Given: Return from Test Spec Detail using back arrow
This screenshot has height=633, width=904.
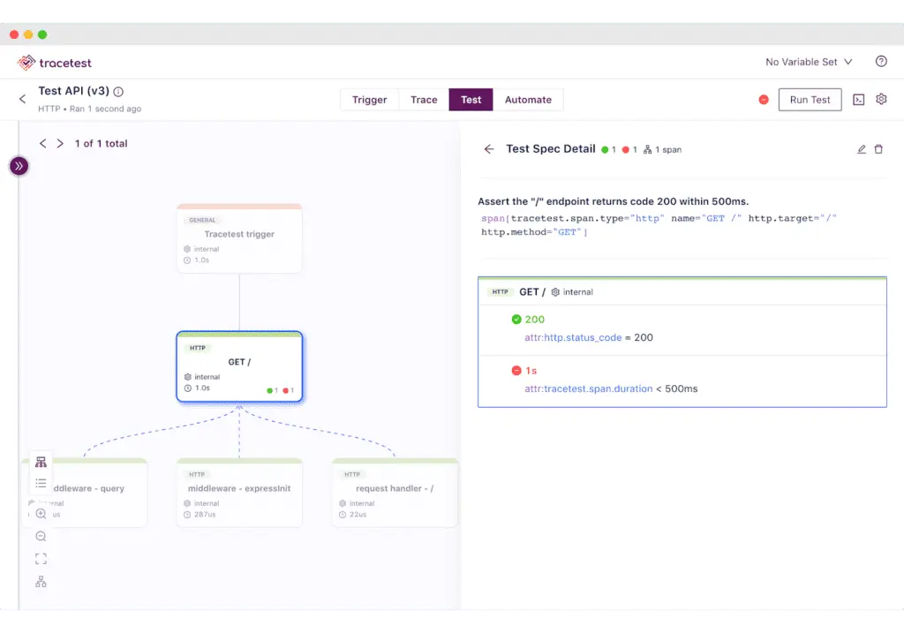Looking at the screenshot, I should [489, 149].
